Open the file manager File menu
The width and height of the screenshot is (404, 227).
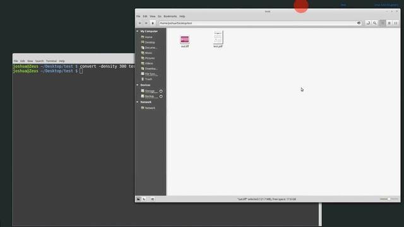tap(138, 16)
